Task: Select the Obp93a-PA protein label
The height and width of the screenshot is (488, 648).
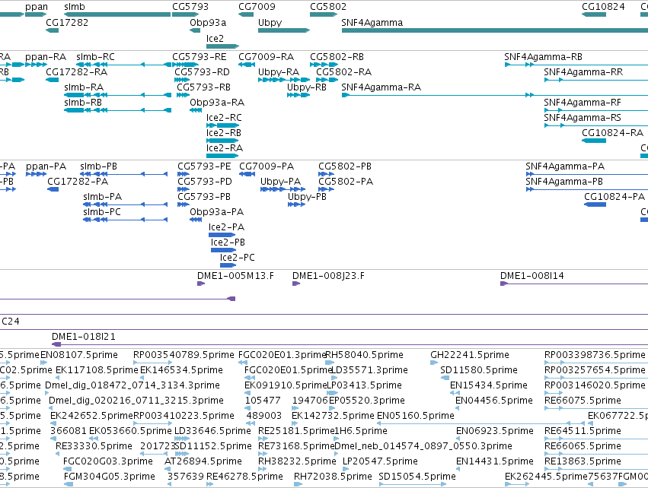Action: click(216, 212)
